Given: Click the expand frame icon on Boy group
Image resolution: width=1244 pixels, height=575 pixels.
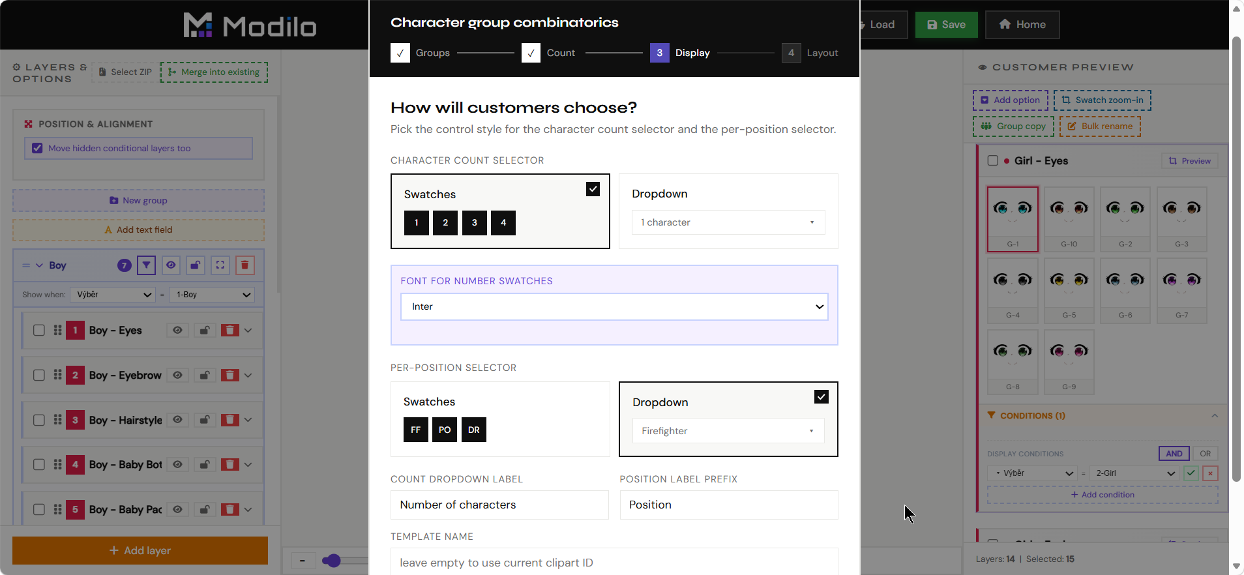Looking at the screenshot, I should [x=220, y=265].
